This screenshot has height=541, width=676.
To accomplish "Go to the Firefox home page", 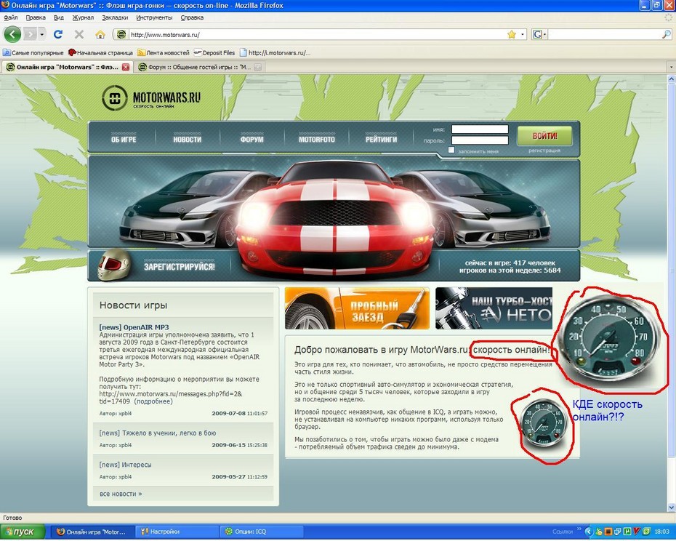I will pos(100,34).
